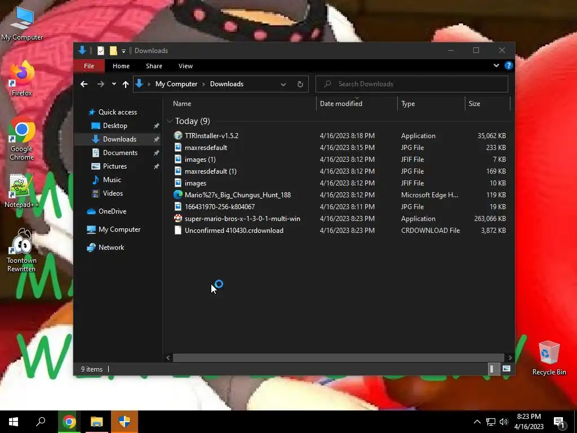Click the TTRInstaller application icon
577x433 pixels.
[x=178, y=135]
